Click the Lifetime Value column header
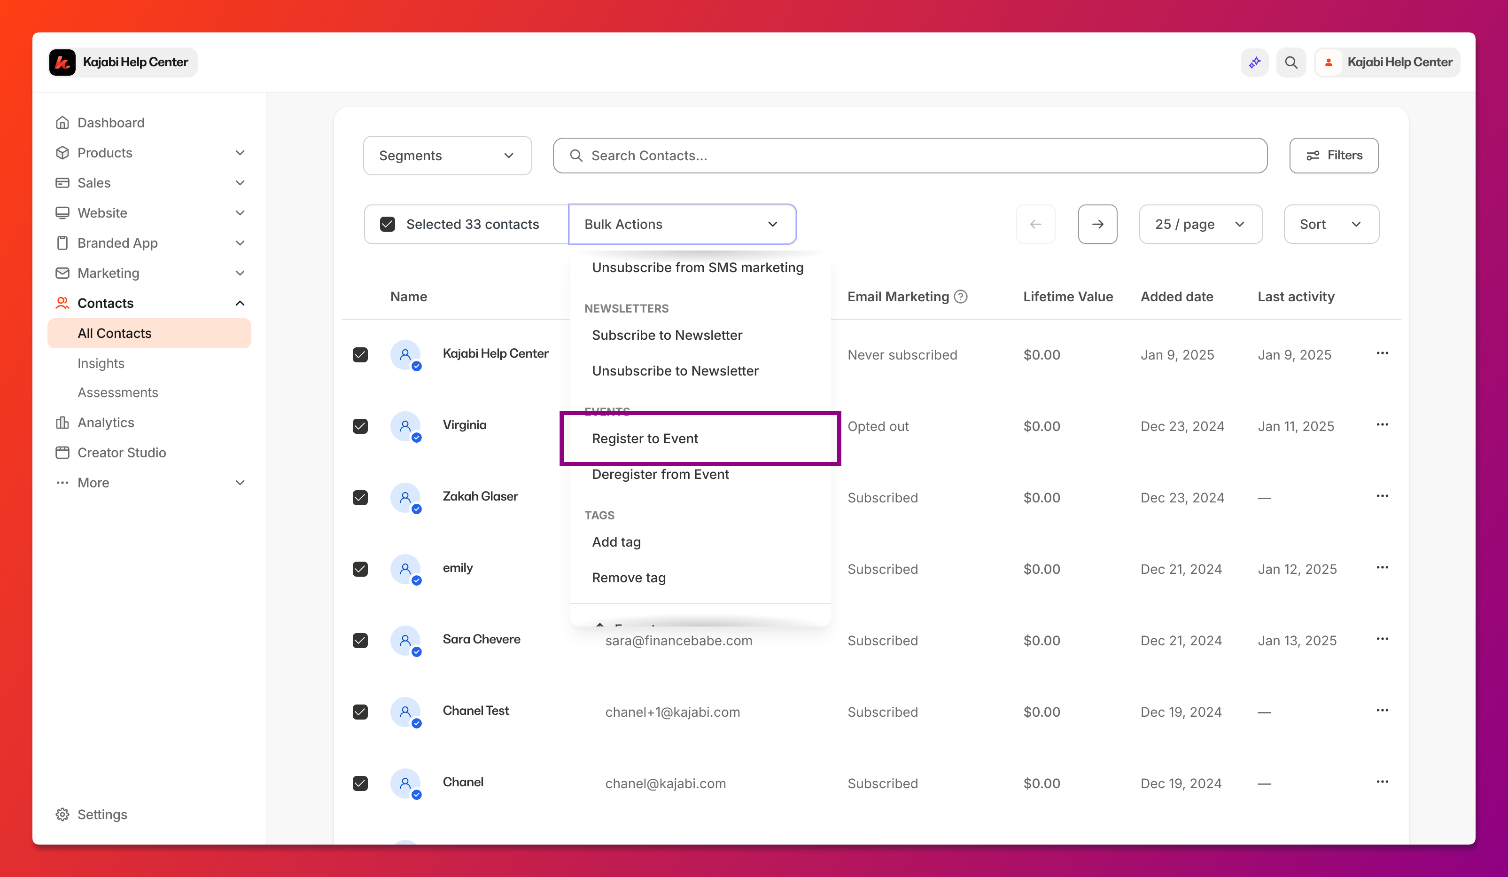The height and width of the screenshot is (877, 1508). pyautogui.click(x=1067, y=297)
